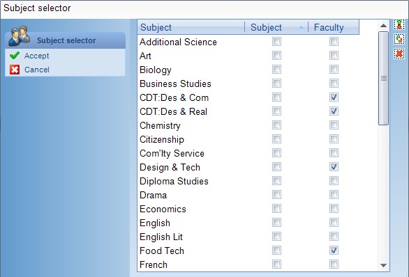Click the scrollbar up arrow
This screenshot has width=409, height=277.
pyautogui.click(x=383, y=26)
